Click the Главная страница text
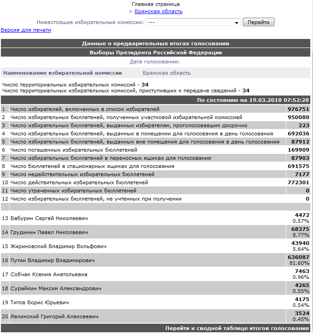The height and width of the screenshot is (335, 313). tap(156, 4)
